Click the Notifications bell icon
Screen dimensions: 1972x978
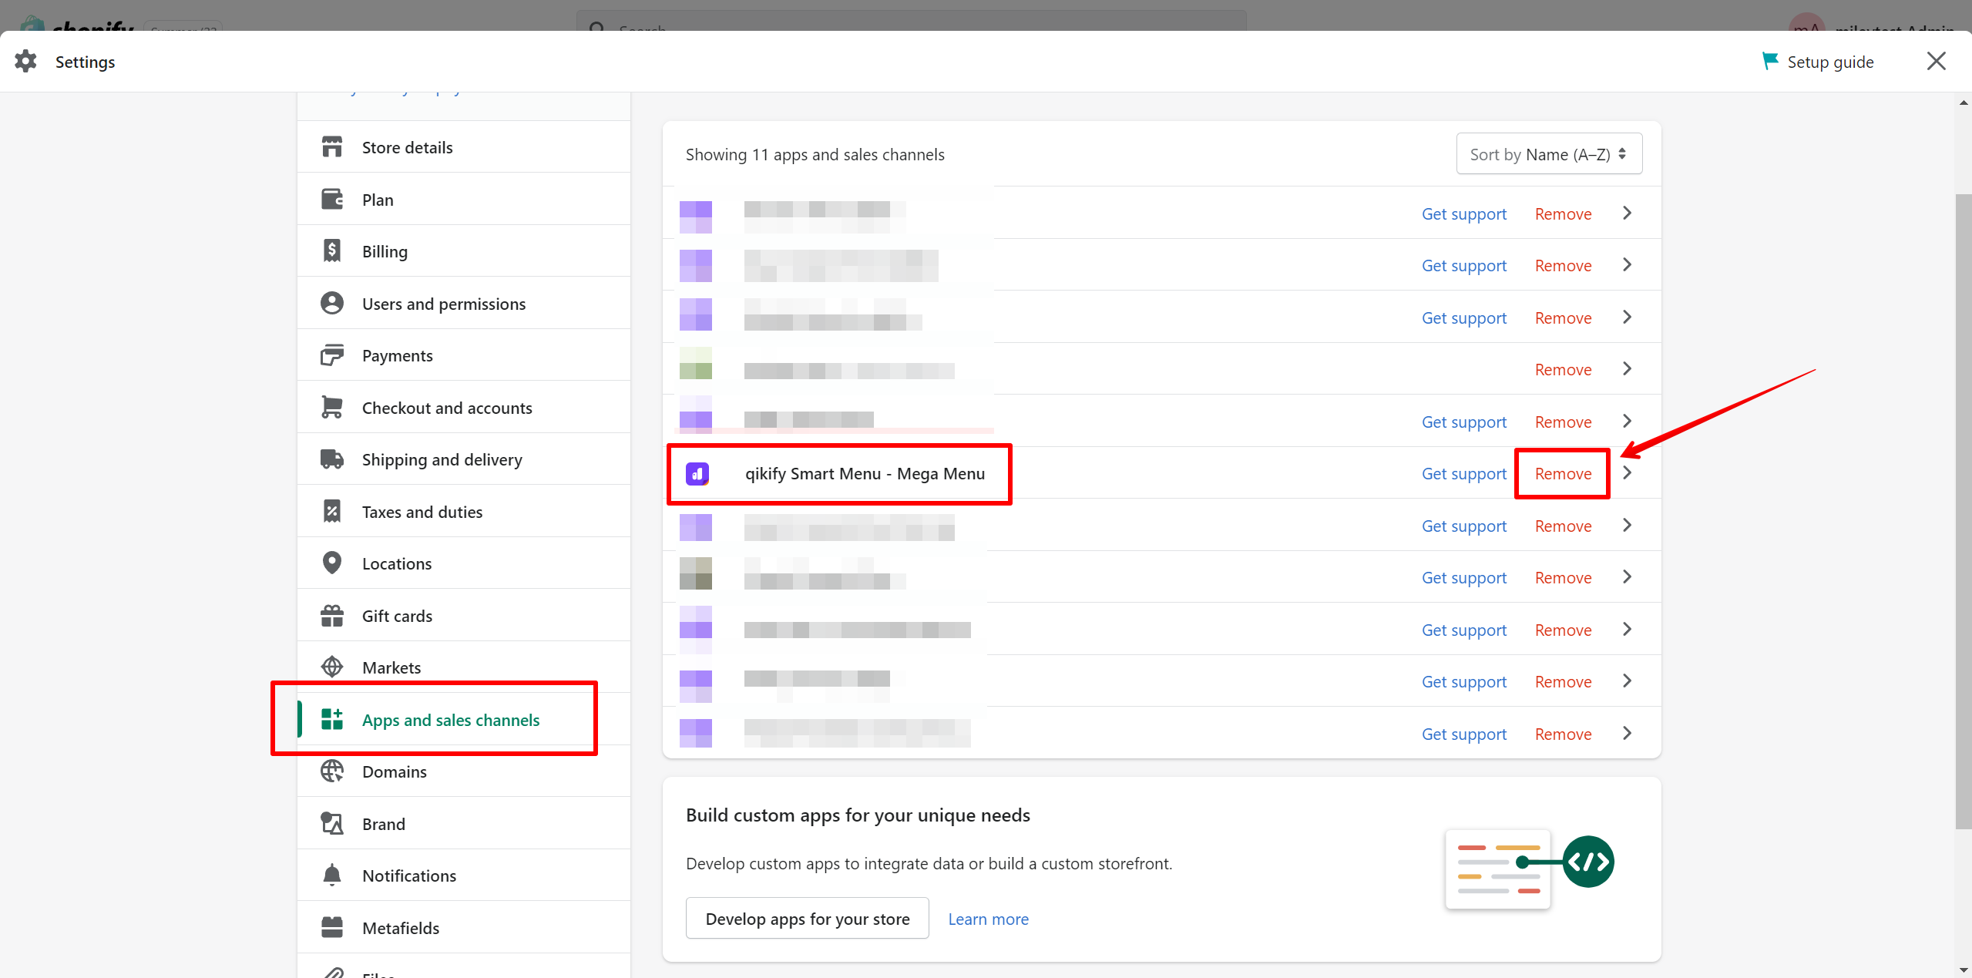[x=332, y=875]
